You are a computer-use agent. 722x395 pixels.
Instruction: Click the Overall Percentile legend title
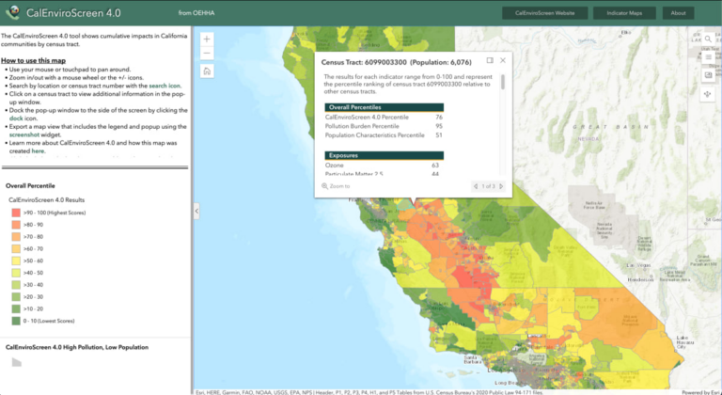click(x=30, y=186)
